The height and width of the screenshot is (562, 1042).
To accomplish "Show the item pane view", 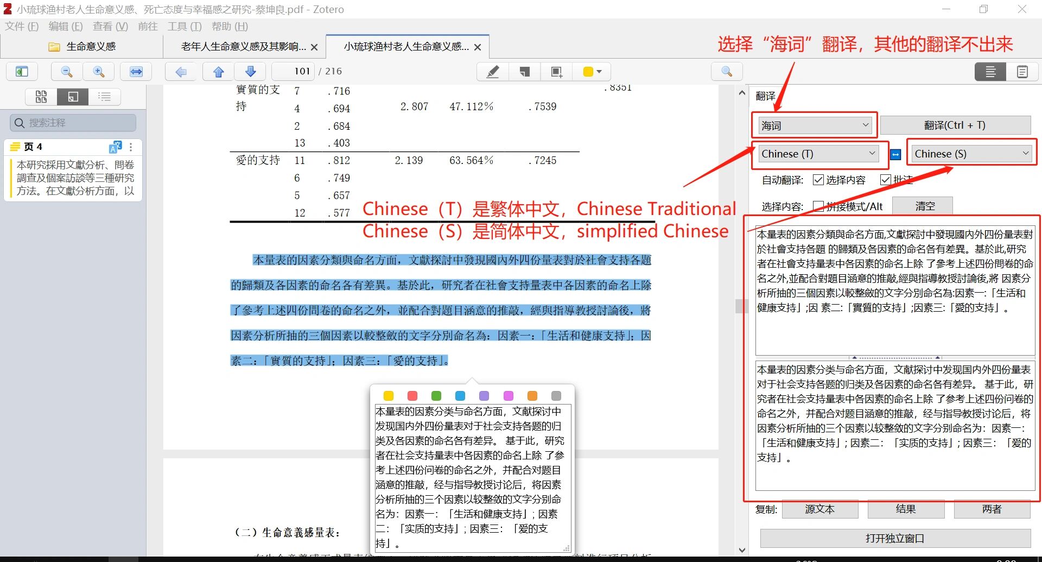I will point(990,72).
